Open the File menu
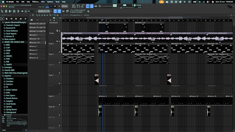Screen dimensions: 235x132 click(18, 2)
